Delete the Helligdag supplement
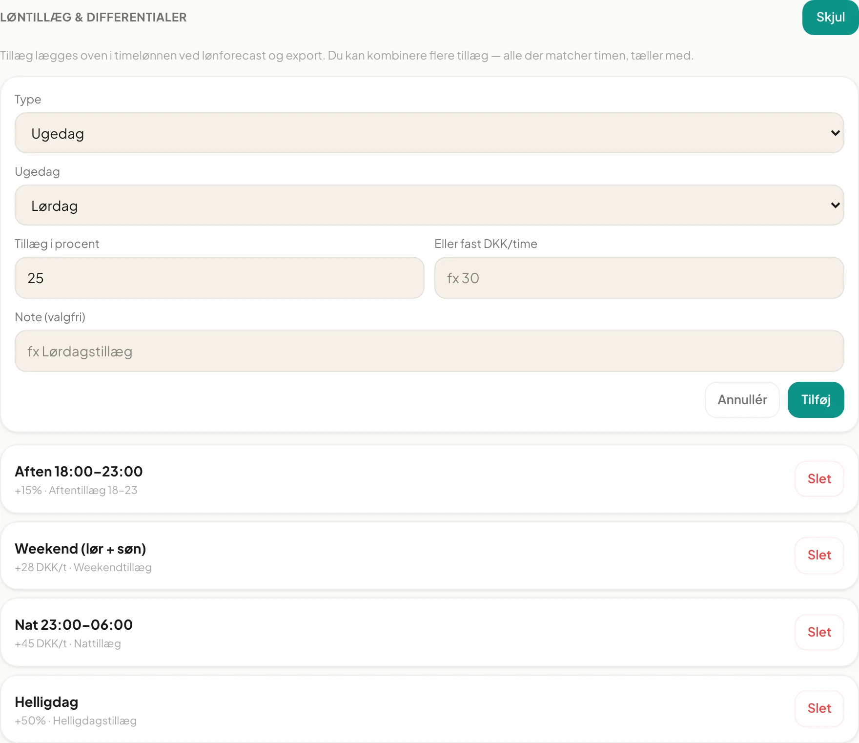 (819, 708)
